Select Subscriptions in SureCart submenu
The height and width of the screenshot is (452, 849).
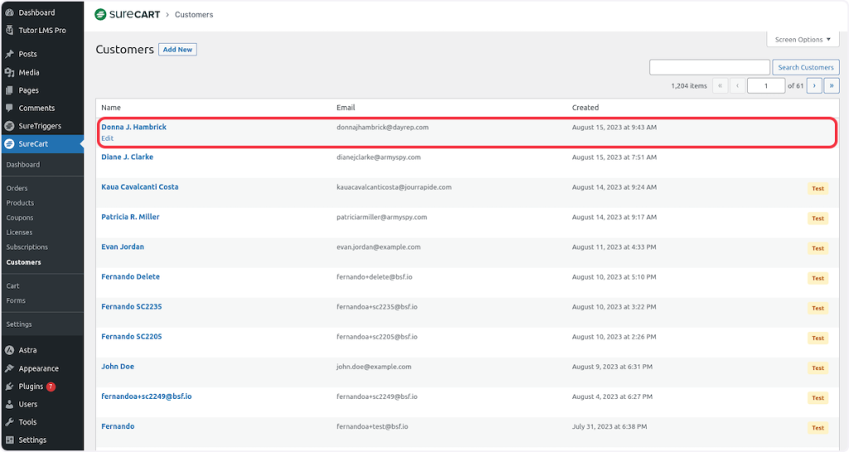click(x=27, y=247)
